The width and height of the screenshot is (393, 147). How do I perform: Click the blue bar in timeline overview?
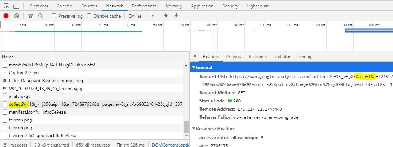[x=369, y=30]
